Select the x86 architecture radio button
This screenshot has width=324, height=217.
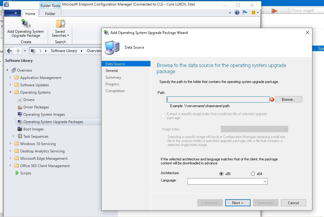pos(221,174)
